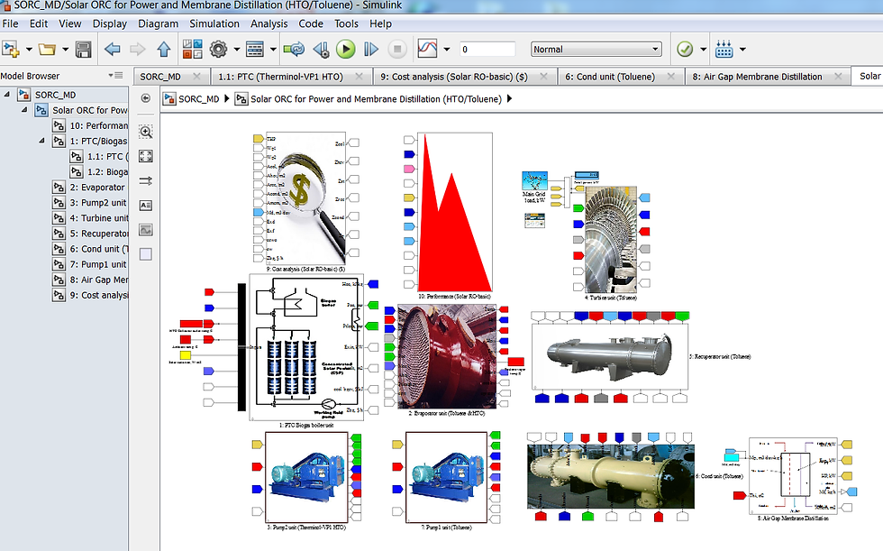Click the Build Model icon

[x=724, y=49]
